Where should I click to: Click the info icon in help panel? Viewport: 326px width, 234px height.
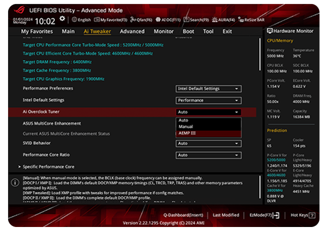[15, 183]
